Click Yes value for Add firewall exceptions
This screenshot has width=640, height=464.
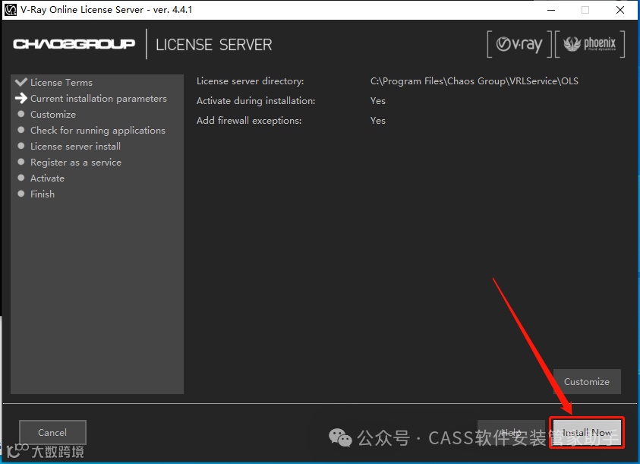(378, 121)
